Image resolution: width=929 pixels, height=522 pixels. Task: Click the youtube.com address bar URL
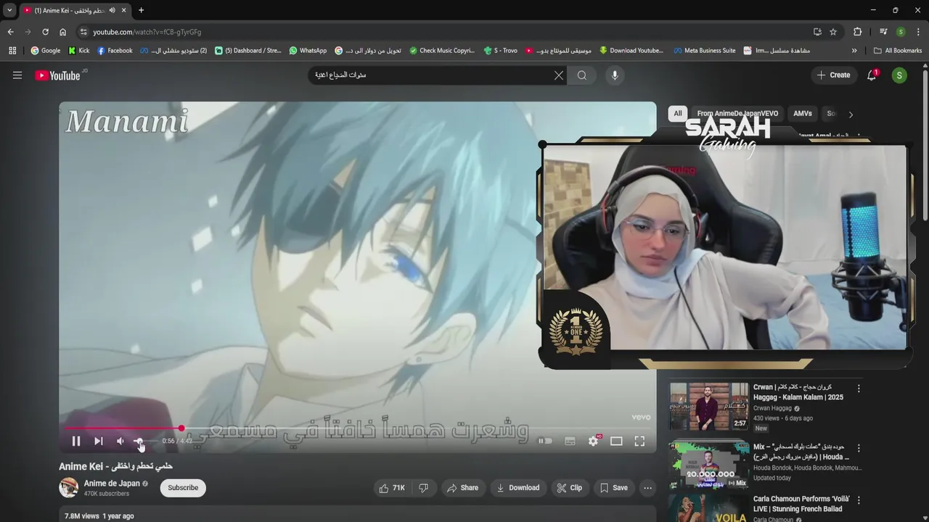[x=147, y=32]
